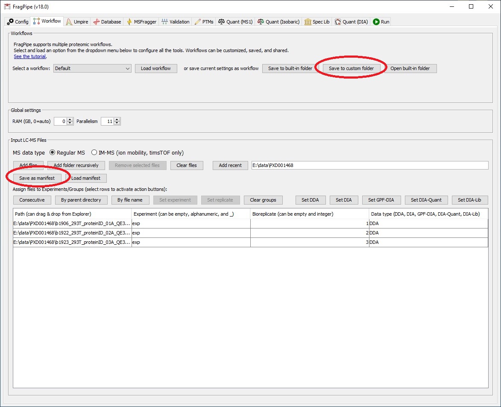Choose the IM-MS ion mobility option
Viewport: 501px width, 407px height.
(x=94, y=153)
